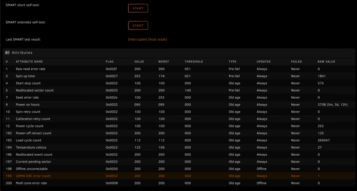Select 'Offline uncorrectable' attribute
Screen dimensions: 357x191
pos(32,169)
